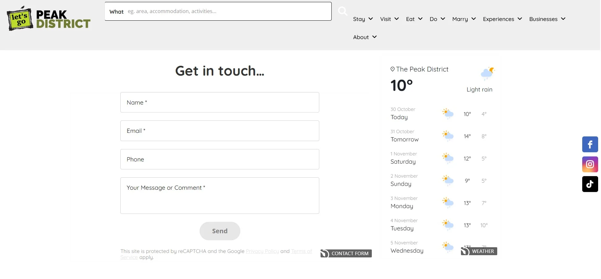Expand the Experiences menu chevron
The height and width of the screenshot is (279, 601).
point(520,19)
